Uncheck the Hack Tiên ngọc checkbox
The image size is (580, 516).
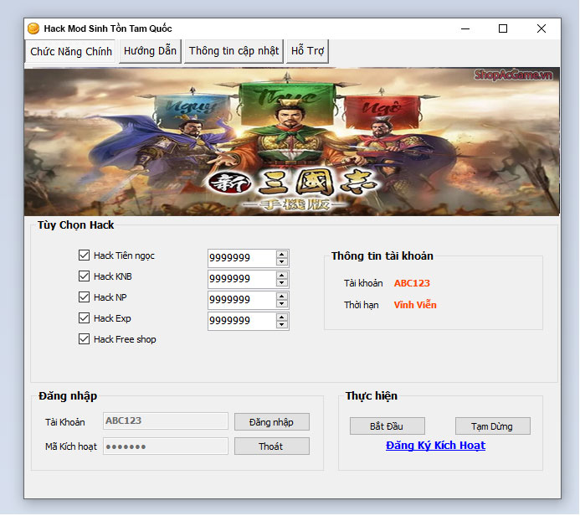(x=84, y=255)
